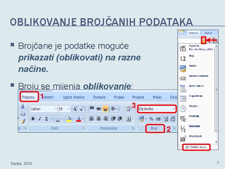The width and height of the screenshot is (225, 169).
Task: Click format list scrollbar down arrow
Action: tap(216, 142)
